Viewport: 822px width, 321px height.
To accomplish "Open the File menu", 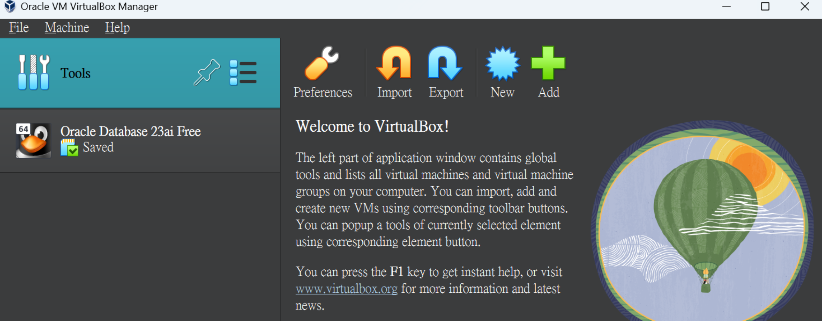I will coord(18,27).
